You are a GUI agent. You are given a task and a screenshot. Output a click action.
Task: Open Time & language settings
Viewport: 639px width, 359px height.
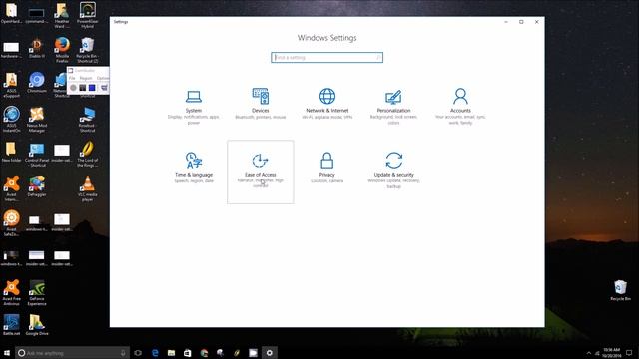point(194,168)
